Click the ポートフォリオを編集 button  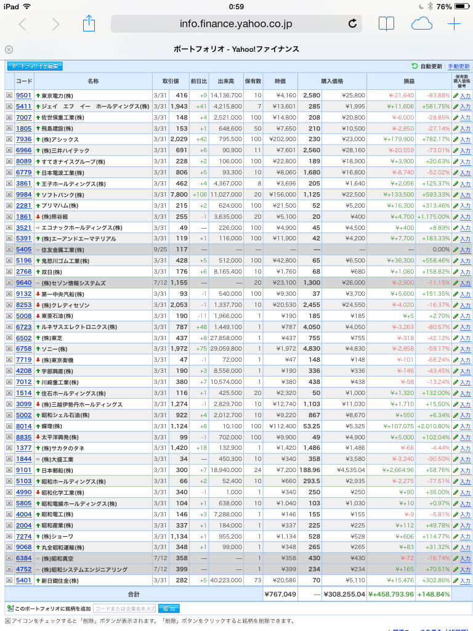35,66
